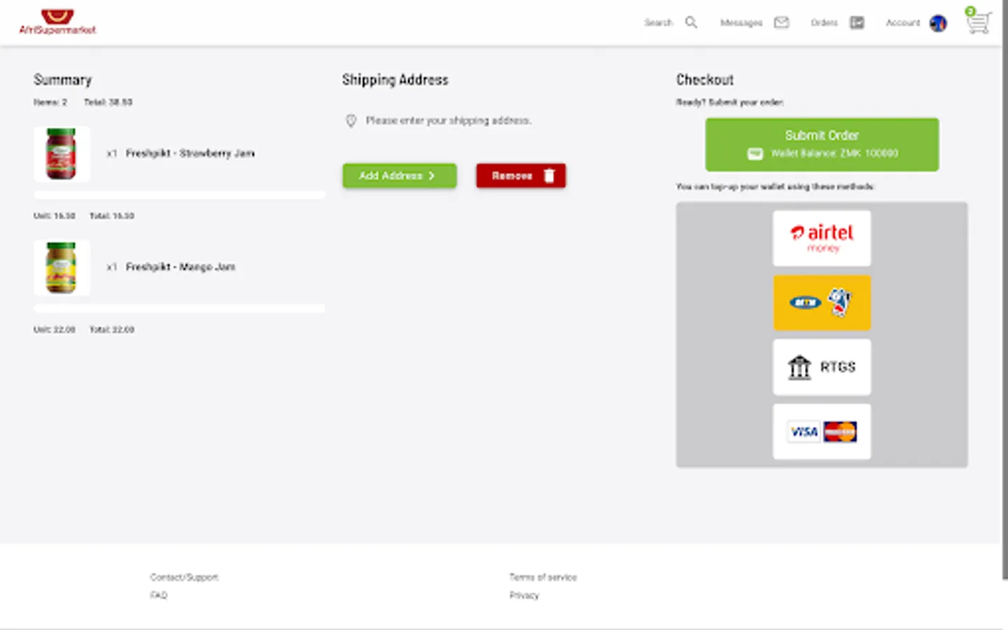The height and width of the screenshot is (630, 1008).
Task: Open the Contact/Support footer link
Action: [x=184, y=577]
